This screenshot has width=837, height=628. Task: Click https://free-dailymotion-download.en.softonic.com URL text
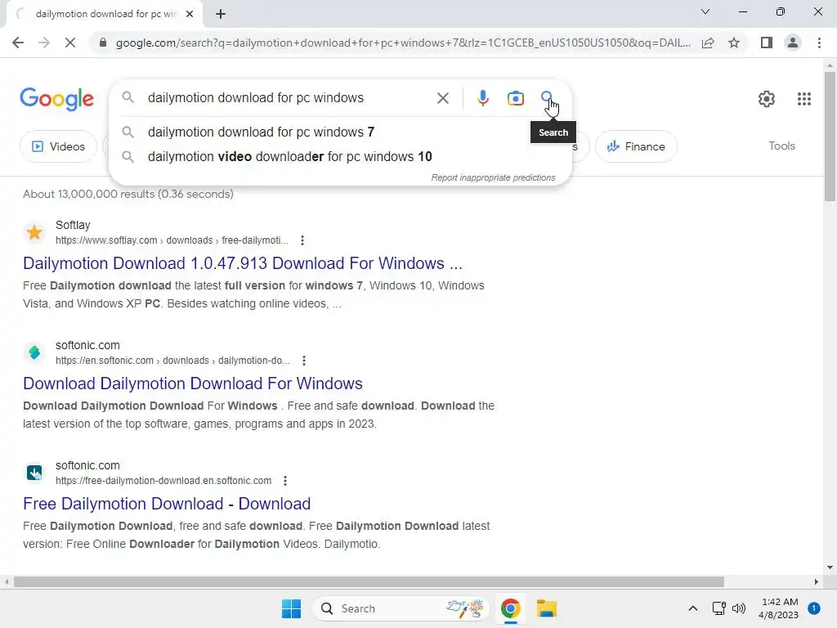(x=163, y=481)
